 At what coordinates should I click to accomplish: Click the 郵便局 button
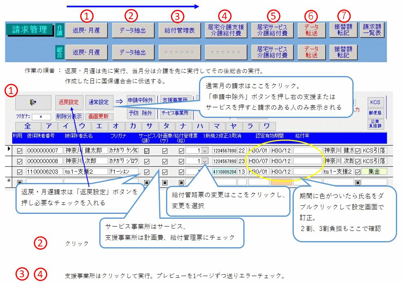click(376, 113)
